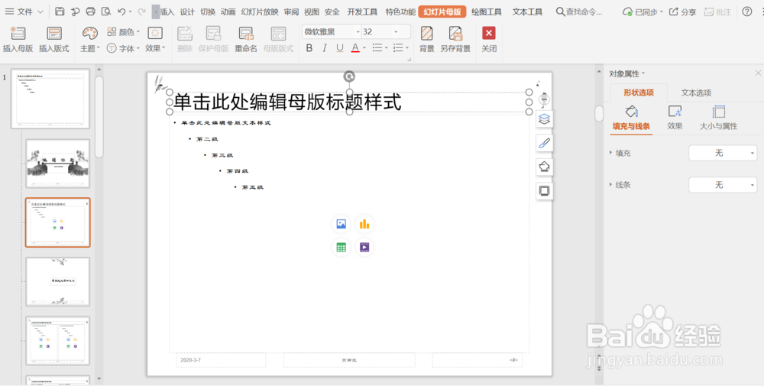Toggle Italic formatting

[325, 47]
